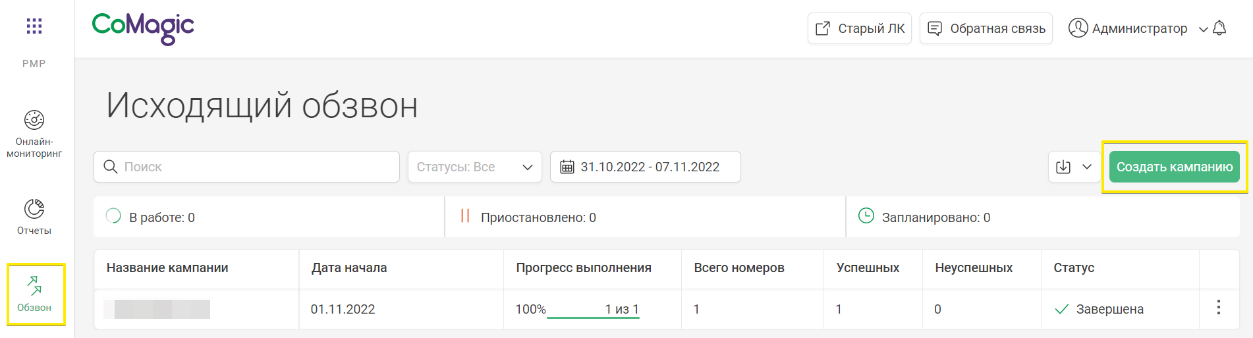Viewport: 1253px width, 338px height.
Task: Expand the Администратор account dropdown arrow
Action: (x=1203, y=29)
